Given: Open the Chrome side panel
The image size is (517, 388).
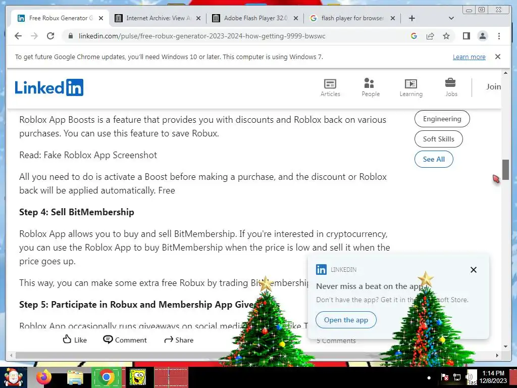Looking at the screenshot, I should 466,36.
